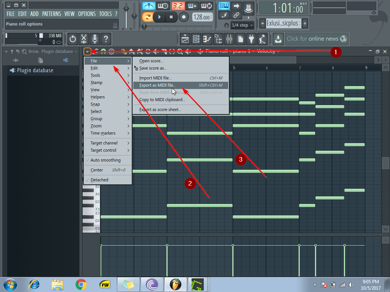Select Export as MIDI file

181,85
